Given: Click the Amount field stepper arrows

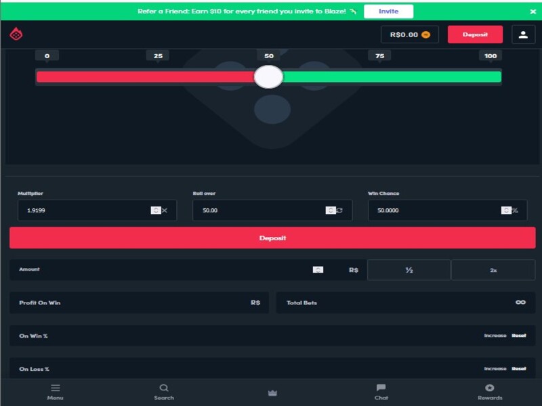Looking at the screenshot, I should 318,269.
